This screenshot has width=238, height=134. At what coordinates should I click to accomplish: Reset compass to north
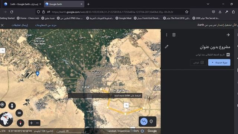(20, 123)
